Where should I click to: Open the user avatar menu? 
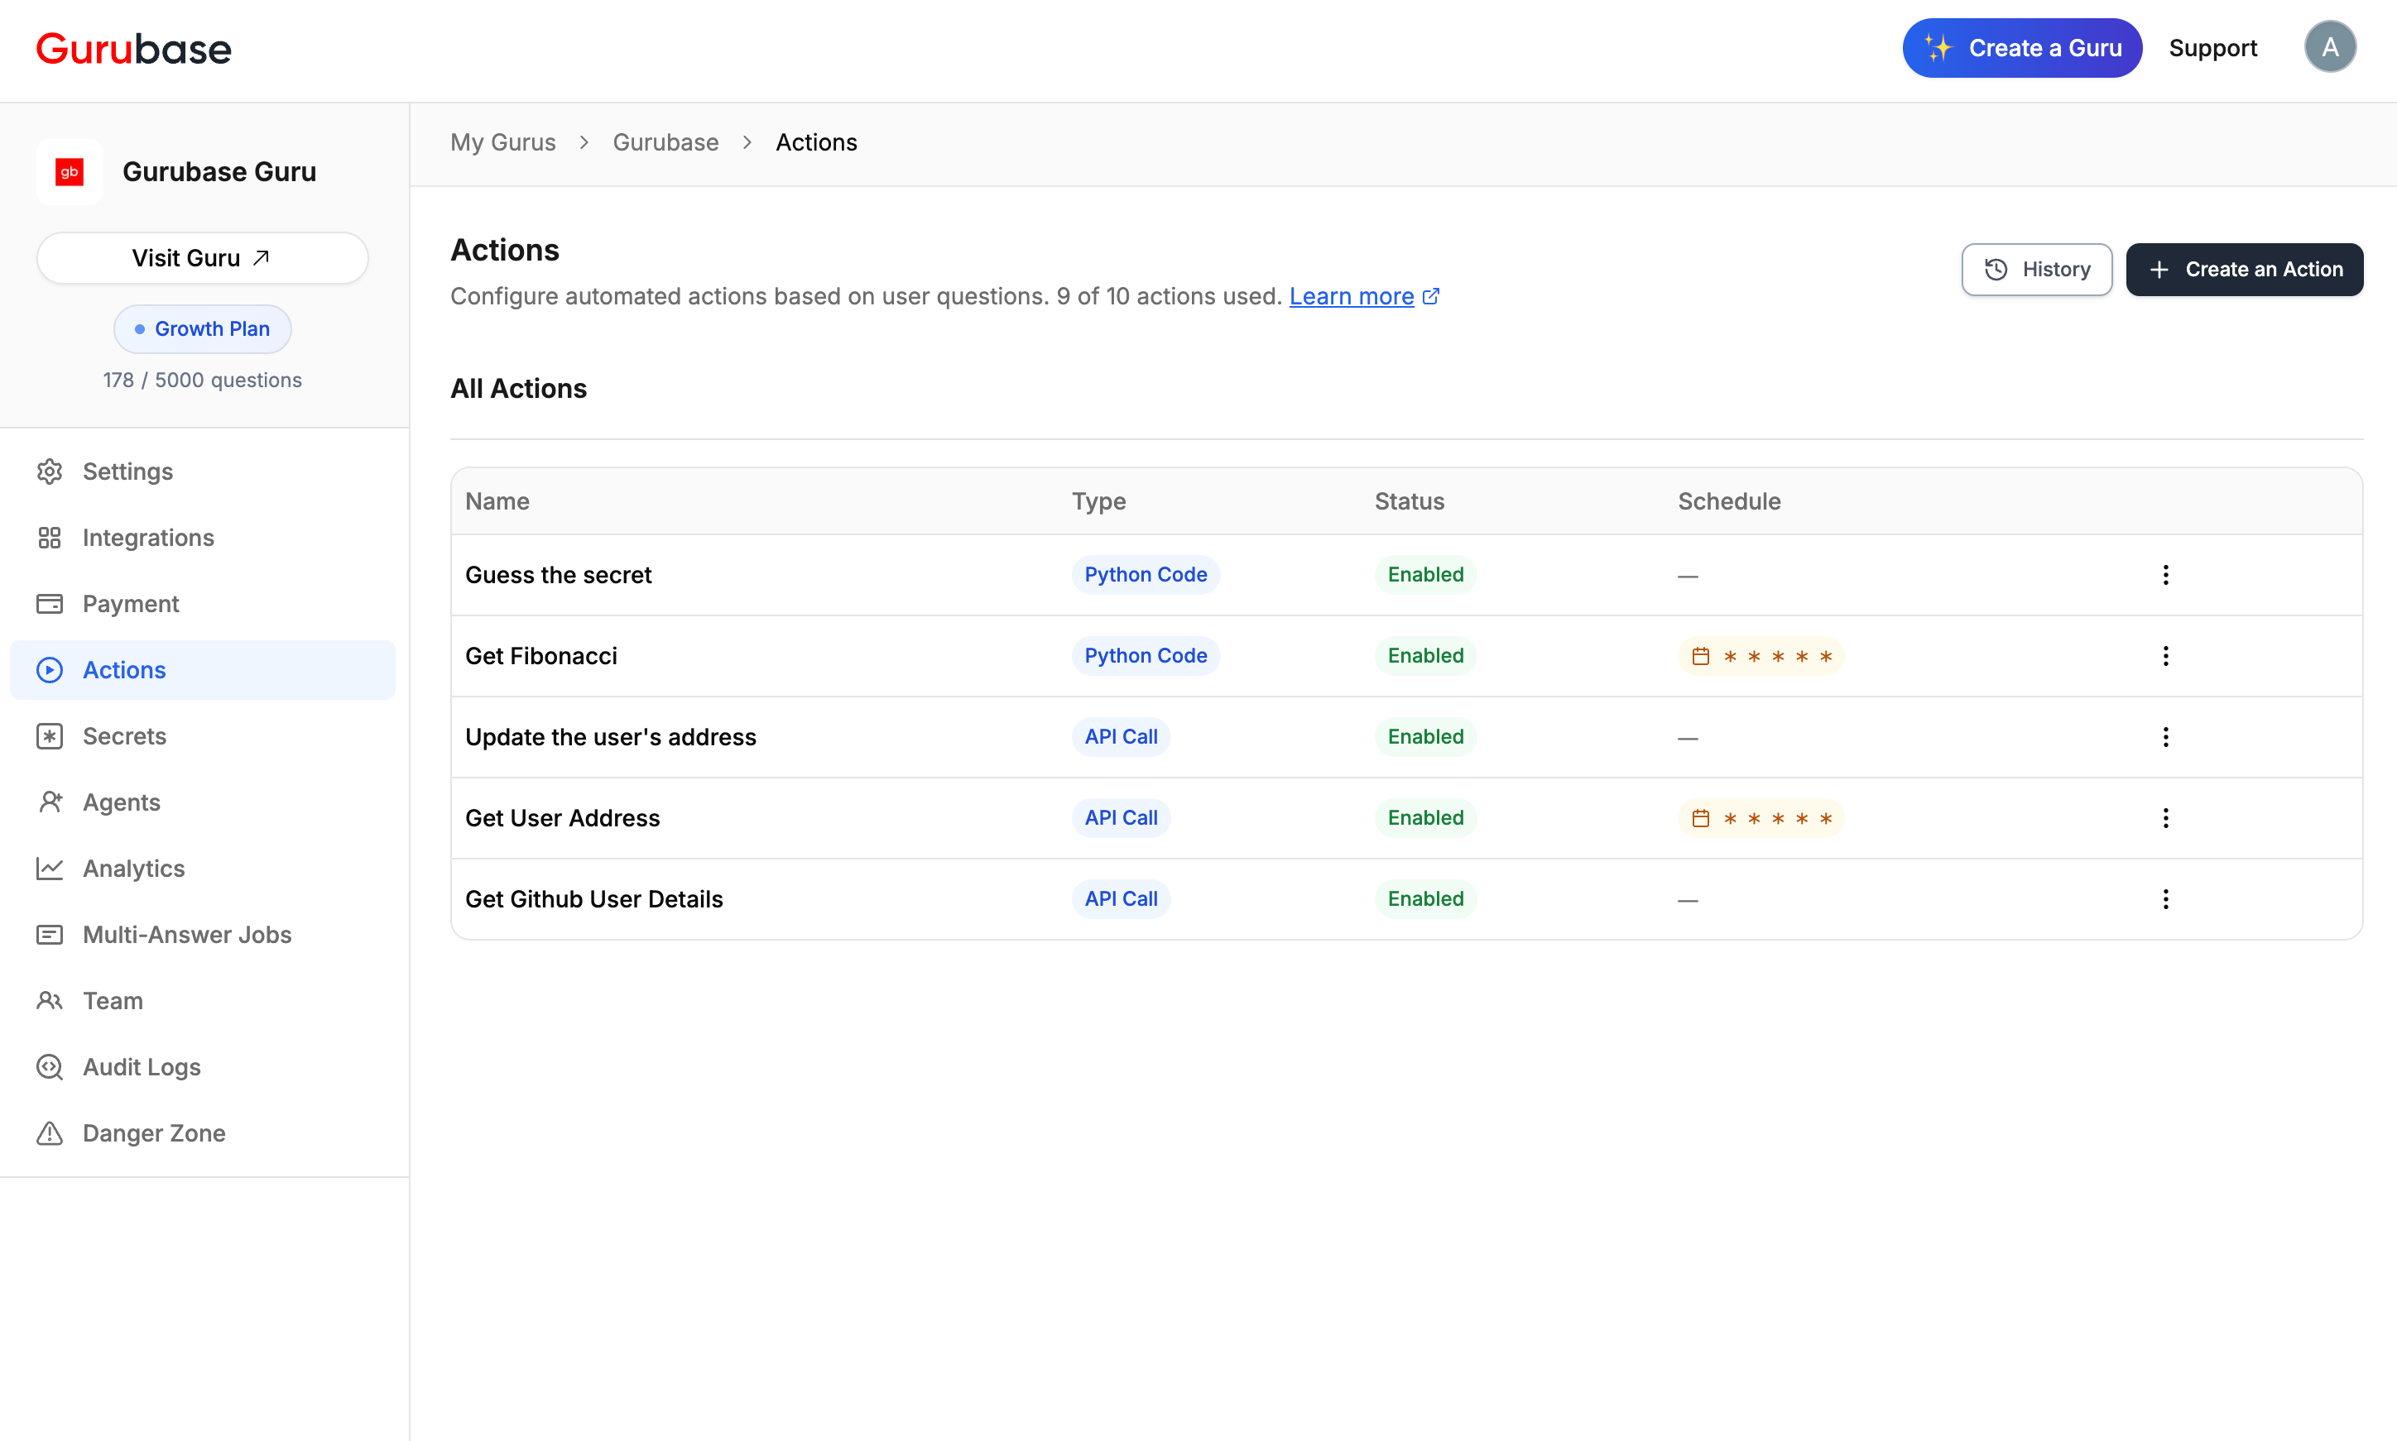tap(2330, 46)
